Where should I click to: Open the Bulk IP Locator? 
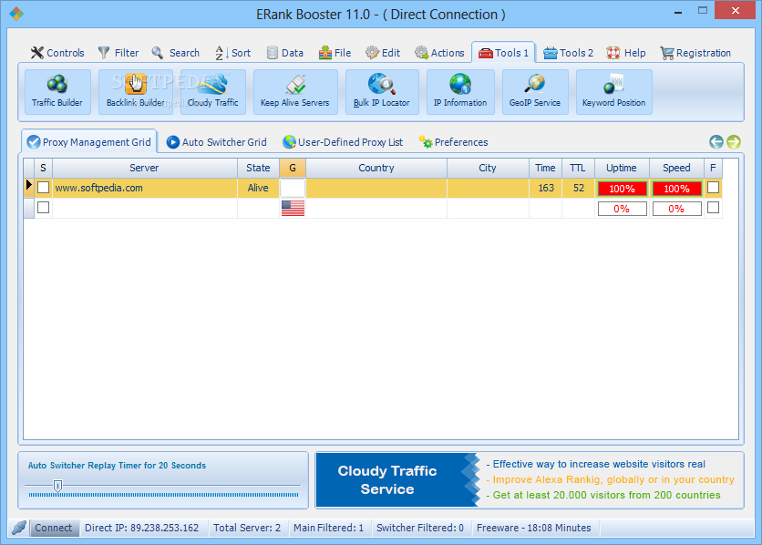pyautogui.click(x=382, y=92)
